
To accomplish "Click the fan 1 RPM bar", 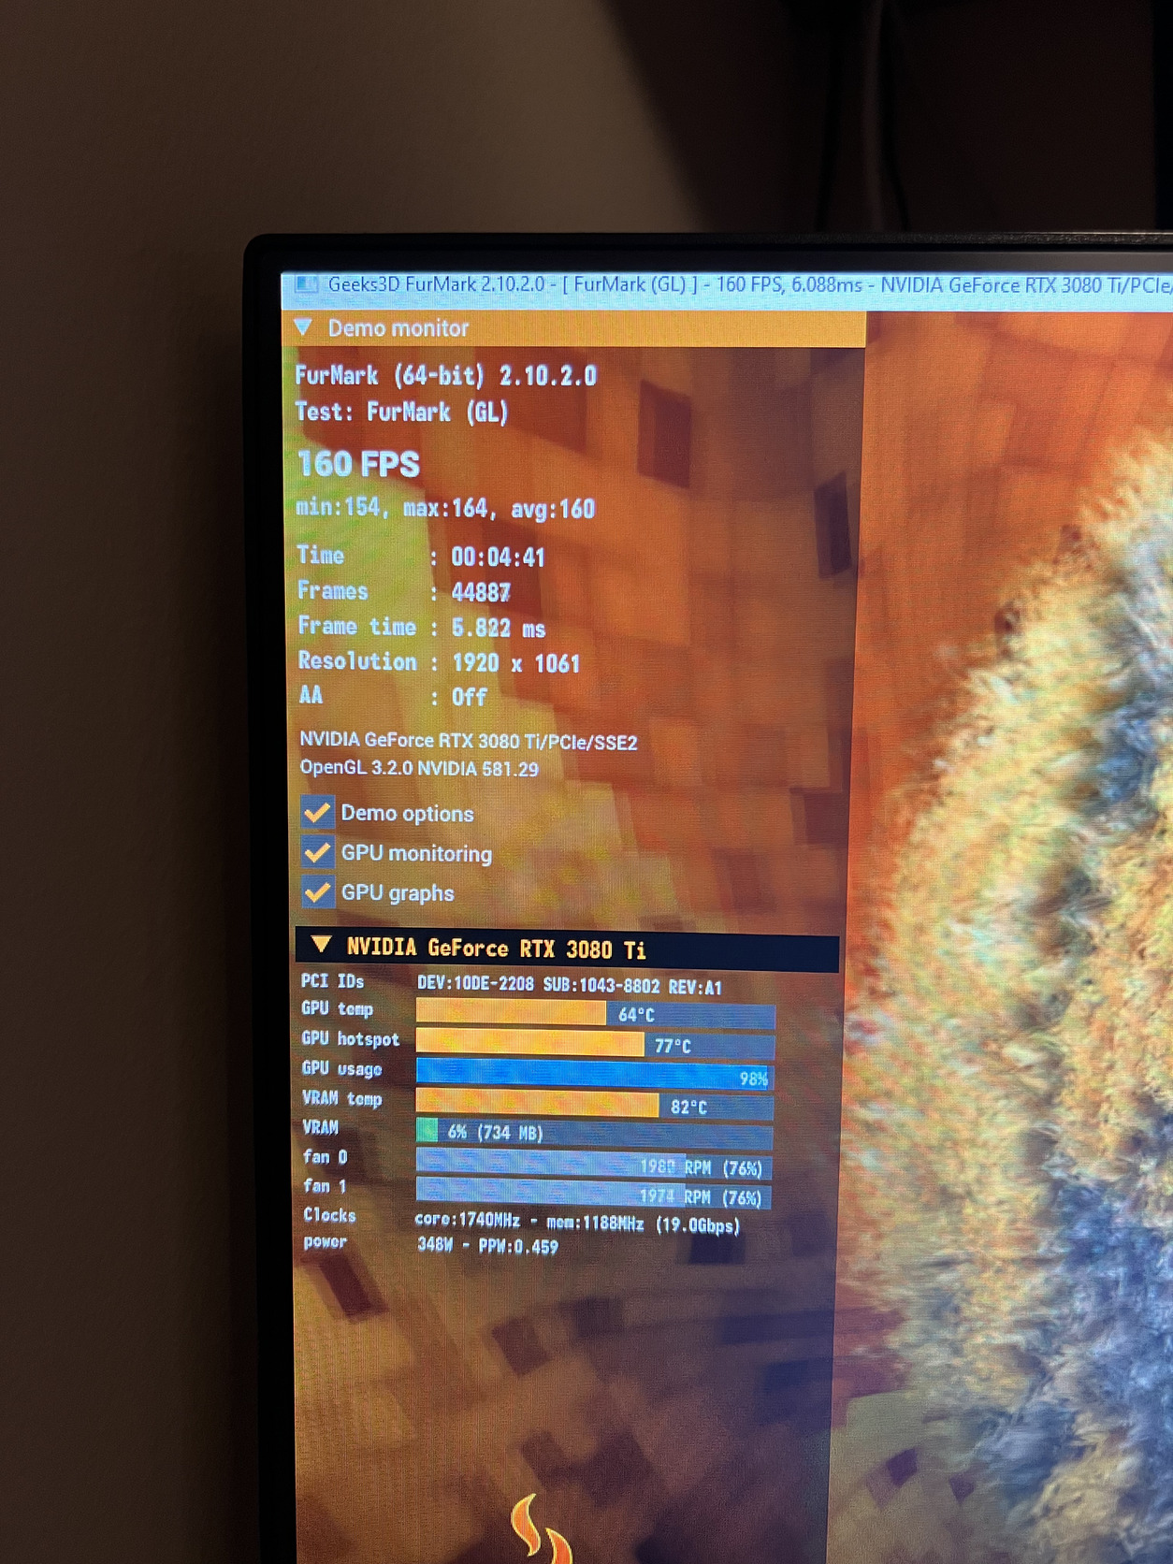I will [594, 1194].
